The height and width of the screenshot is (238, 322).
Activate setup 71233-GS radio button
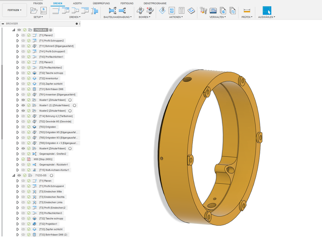coord(52,175)
